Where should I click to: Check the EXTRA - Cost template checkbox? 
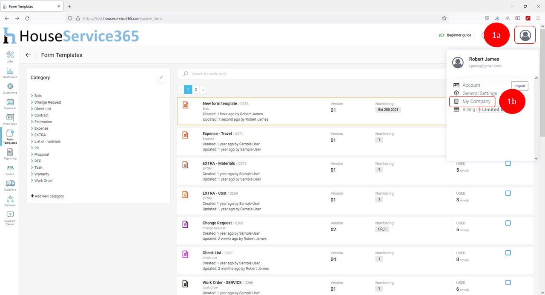tap(508, 193)
